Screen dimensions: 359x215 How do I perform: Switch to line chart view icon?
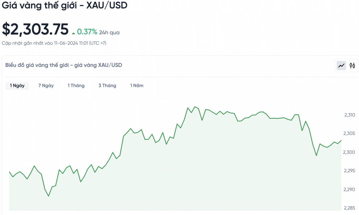(341, 66)
